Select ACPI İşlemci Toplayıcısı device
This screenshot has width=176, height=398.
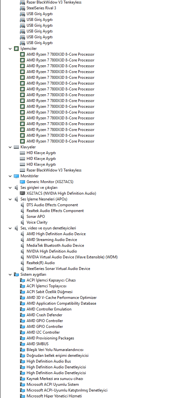(x=46, y=286)
